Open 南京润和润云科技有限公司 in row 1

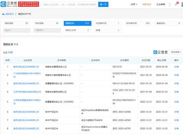(26, 67)
